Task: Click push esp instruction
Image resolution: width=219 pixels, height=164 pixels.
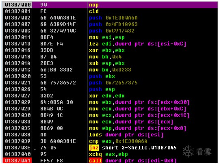Action: pyautogui.click(x=102, y=89)
